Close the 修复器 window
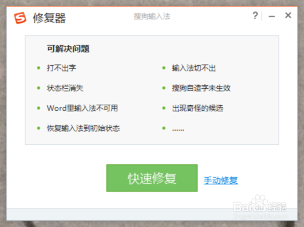 click(x=288, y=15)
